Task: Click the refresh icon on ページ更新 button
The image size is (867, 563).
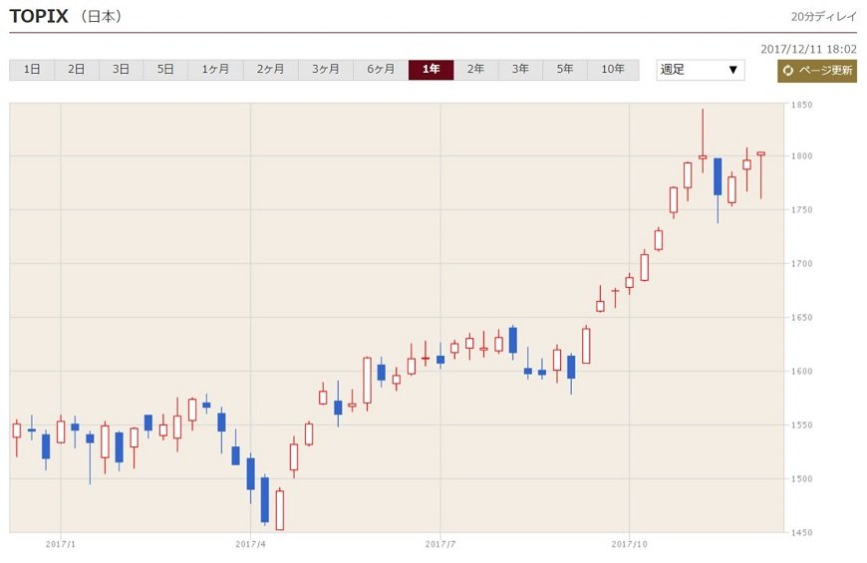Action: coord(788,71)
